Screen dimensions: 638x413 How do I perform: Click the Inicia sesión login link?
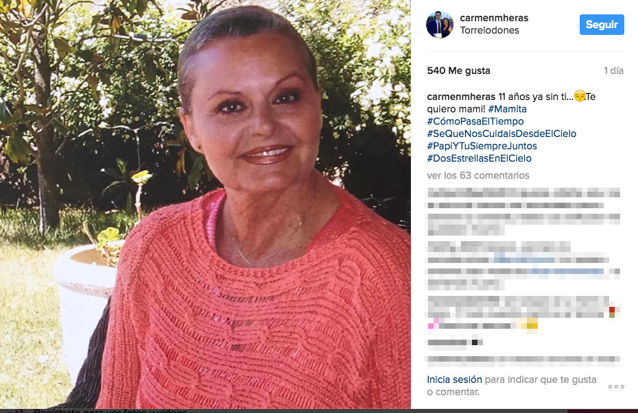[x=454, y=379]
